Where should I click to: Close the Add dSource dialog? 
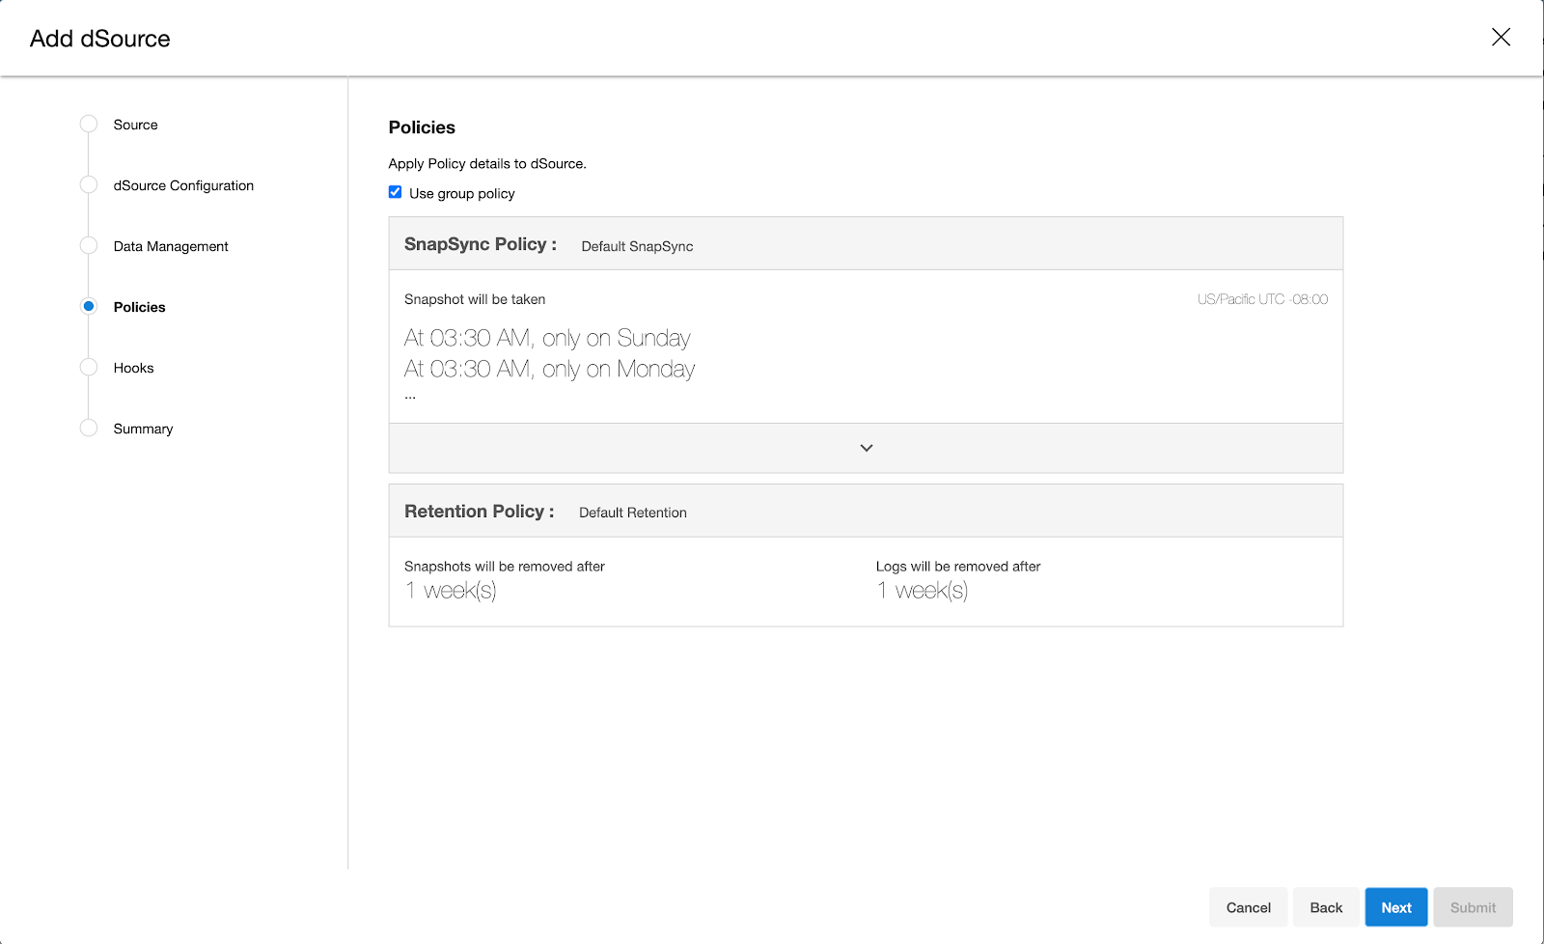(1502, 37)
